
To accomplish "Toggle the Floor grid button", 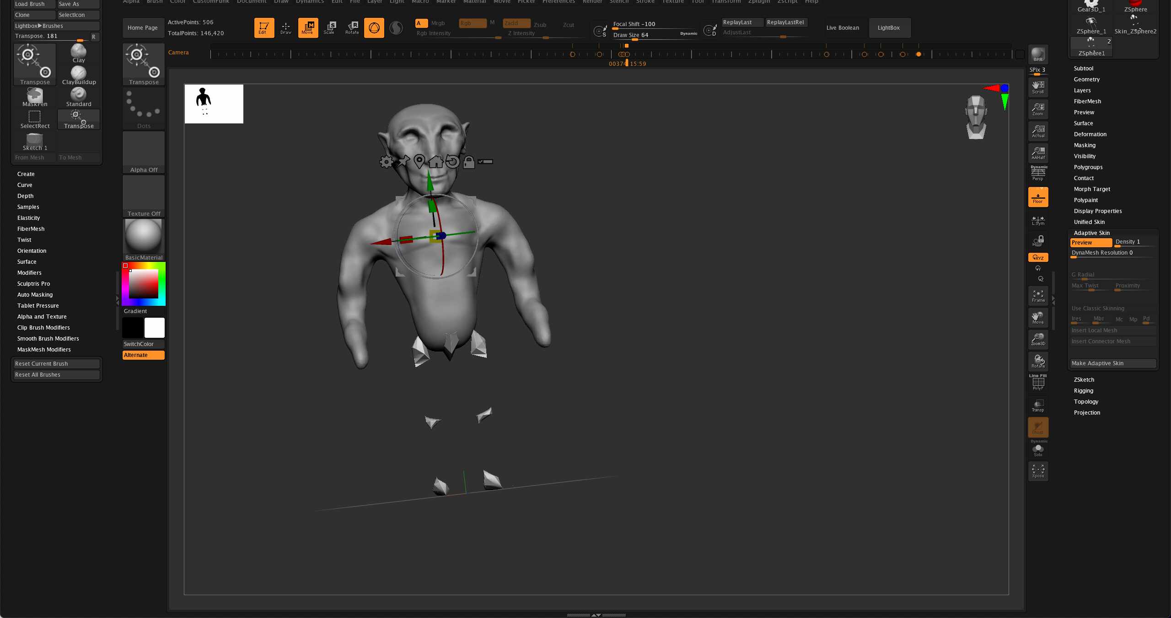I will pos(1038,197).
